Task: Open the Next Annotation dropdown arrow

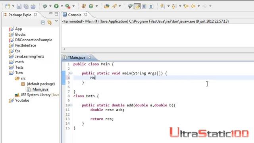Action: pos(168,6)
